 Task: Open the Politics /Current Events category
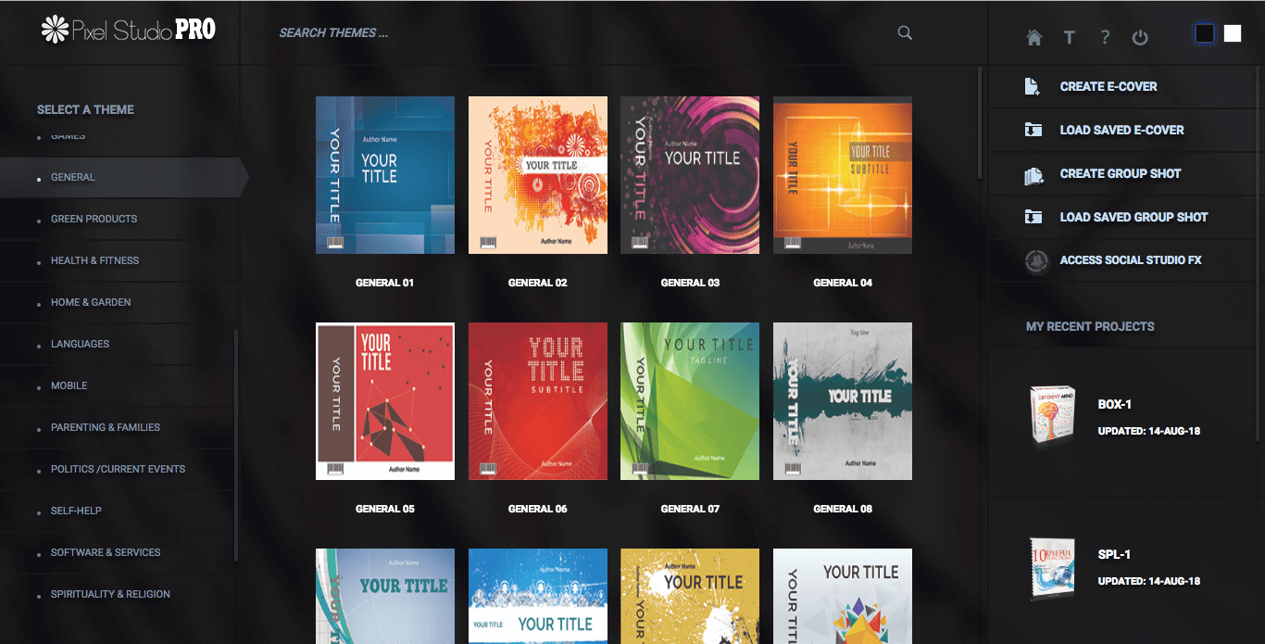(x=119, y=469)
